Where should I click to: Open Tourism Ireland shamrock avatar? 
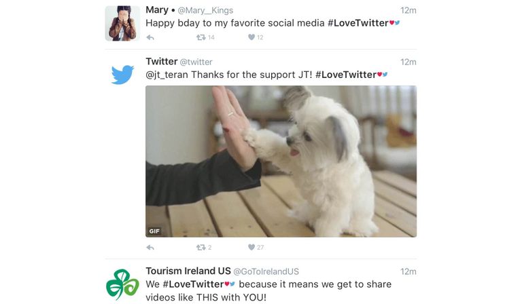(x=122, y=284)
